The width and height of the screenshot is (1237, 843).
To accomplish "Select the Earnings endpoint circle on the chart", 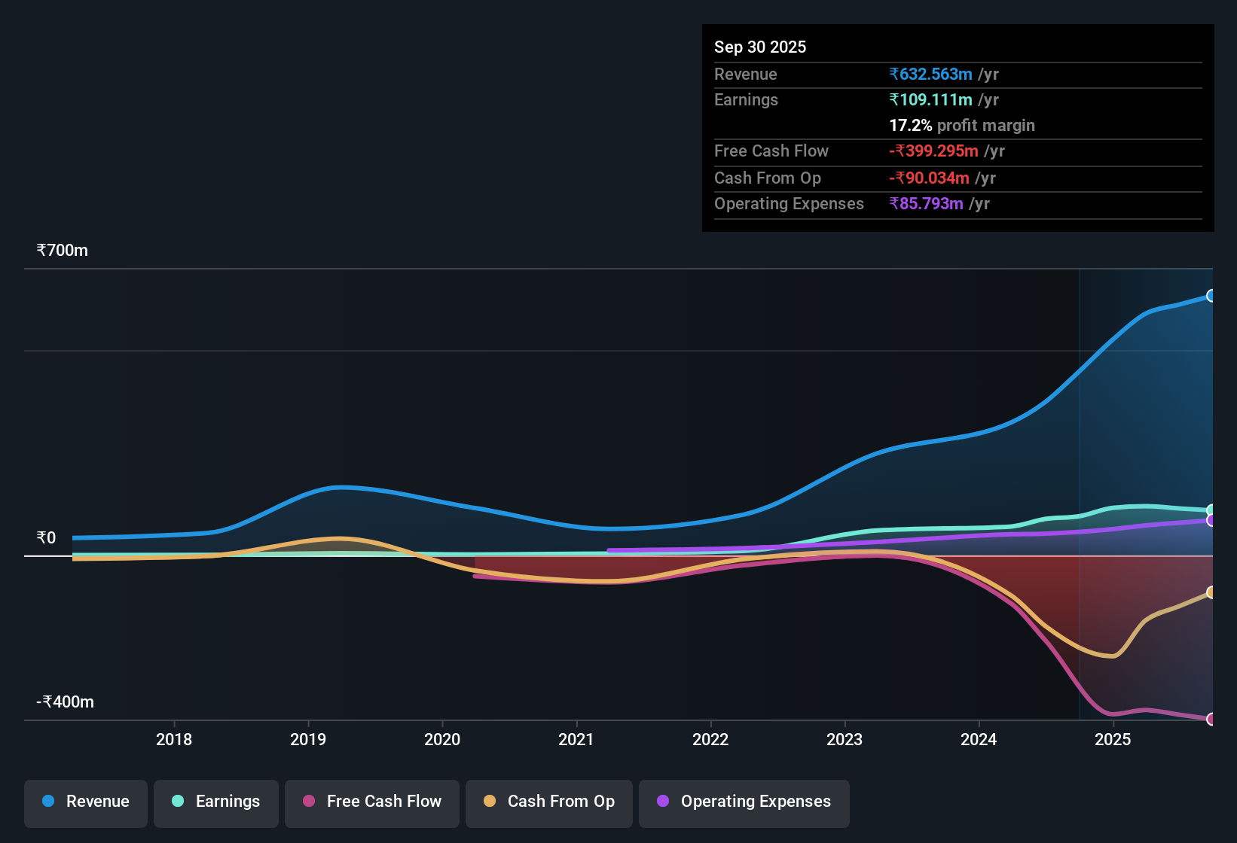I will tap(1211, 510).
